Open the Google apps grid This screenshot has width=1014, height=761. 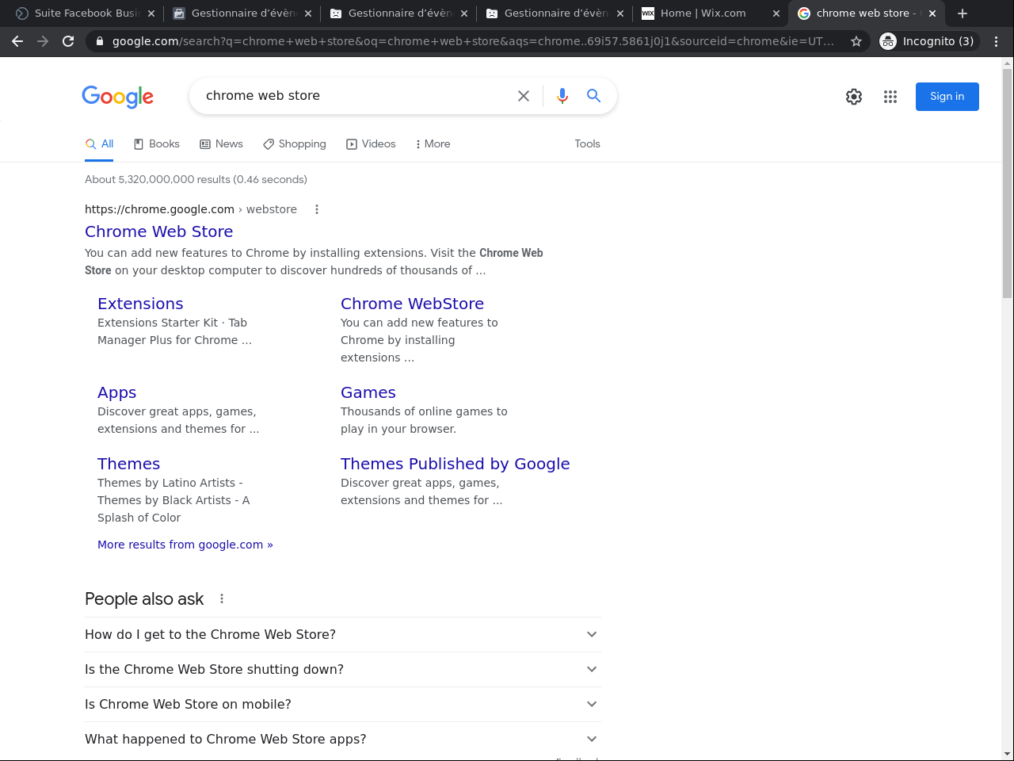890,97
